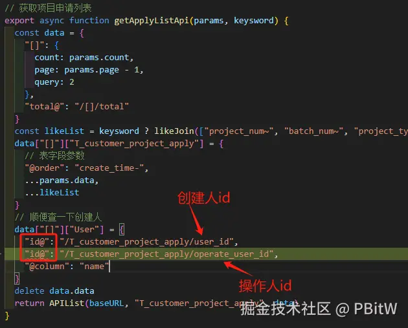Click the keysword parameter in the function signature

pos(254,21)
